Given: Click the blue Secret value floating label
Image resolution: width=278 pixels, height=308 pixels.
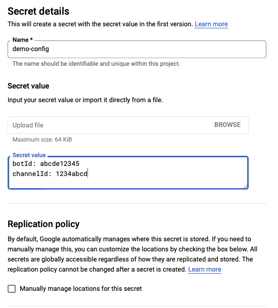Looking at the screenshot, I should pyautogui.click(x=29, y=155).
